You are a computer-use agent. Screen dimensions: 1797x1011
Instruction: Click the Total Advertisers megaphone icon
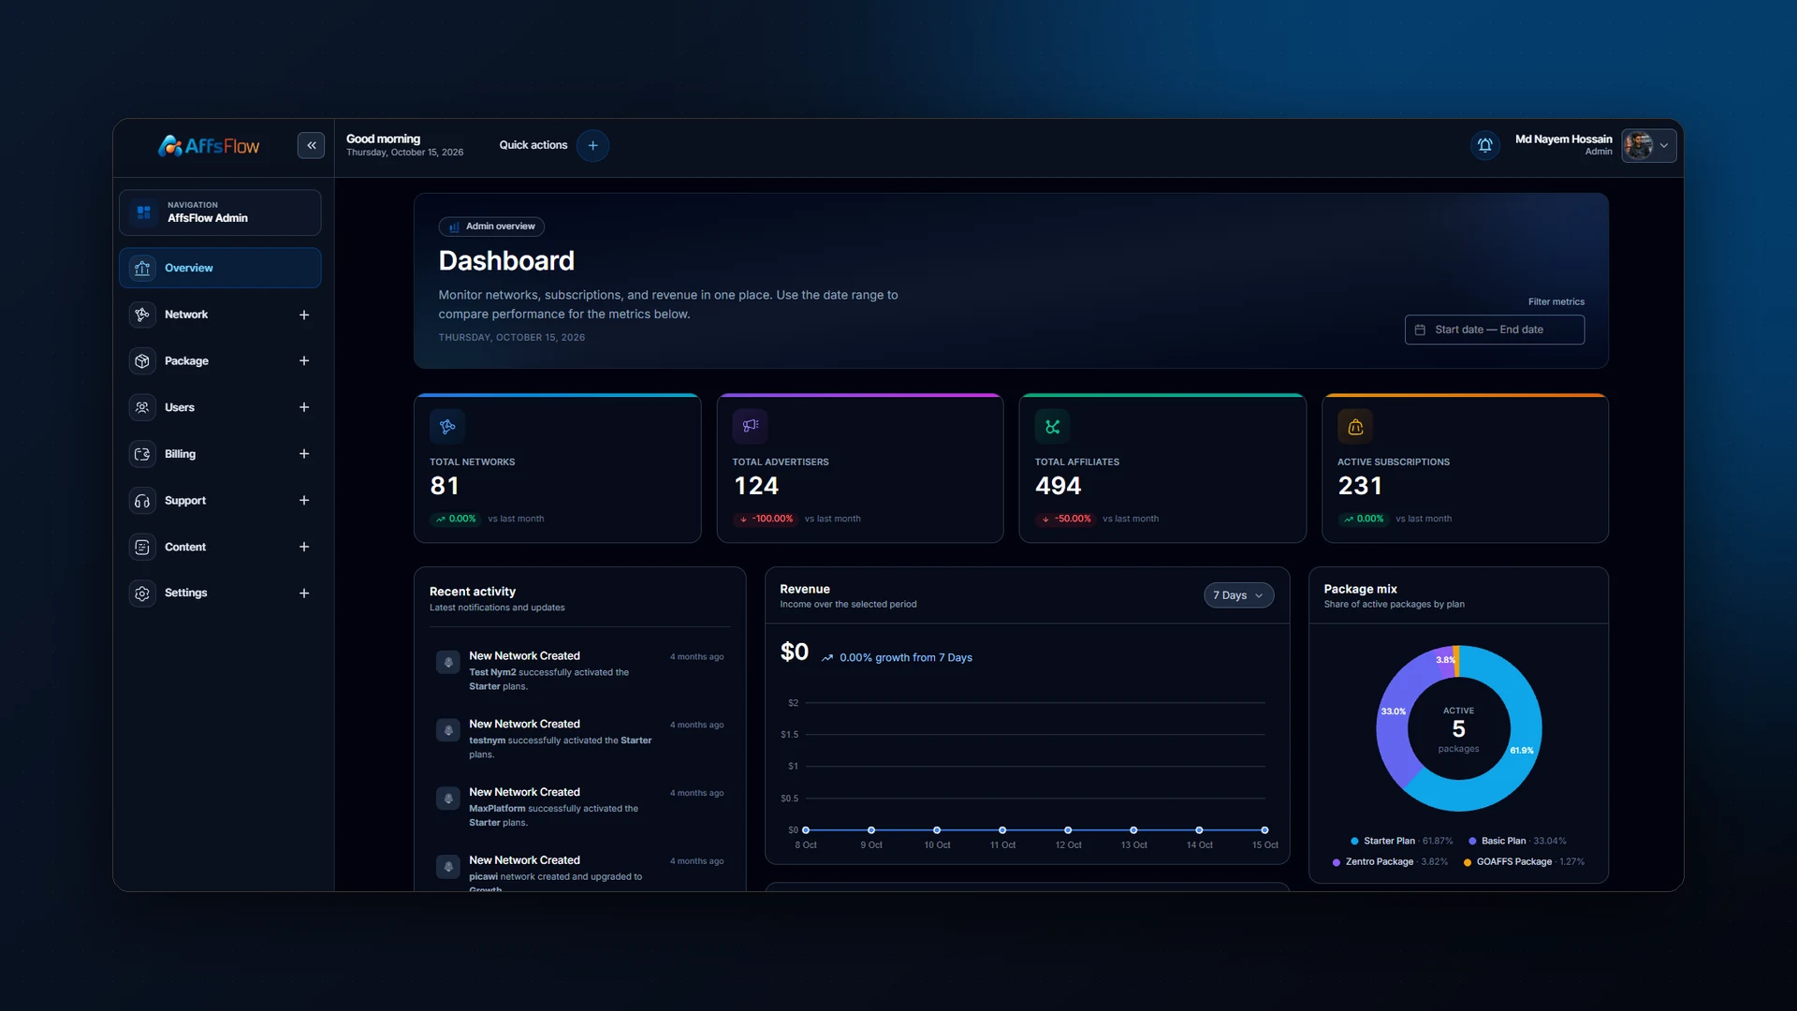point(750,426)
